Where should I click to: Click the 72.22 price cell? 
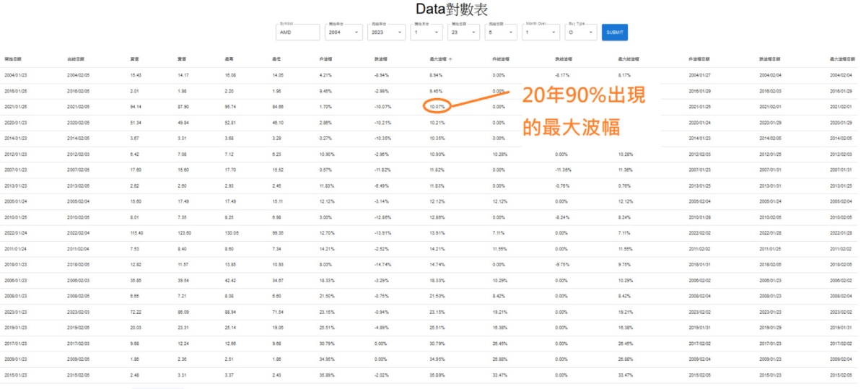click(136, 311)
